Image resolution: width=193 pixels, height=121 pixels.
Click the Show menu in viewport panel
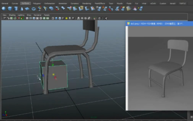click(x=29, y=15)
